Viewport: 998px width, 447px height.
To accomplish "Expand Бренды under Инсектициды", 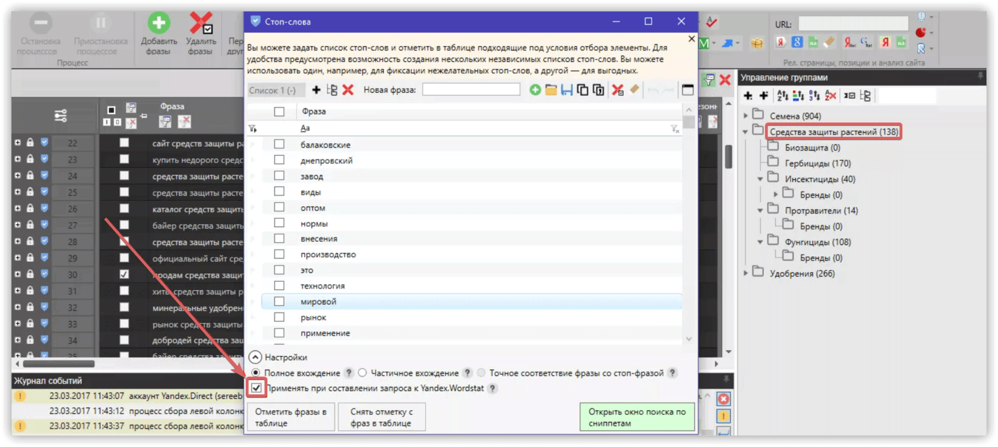I will point(776,194).
